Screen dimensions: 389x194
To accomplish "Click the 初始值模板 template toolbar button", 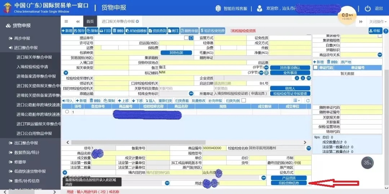I will pyautogui.click(x=136, y=31).
